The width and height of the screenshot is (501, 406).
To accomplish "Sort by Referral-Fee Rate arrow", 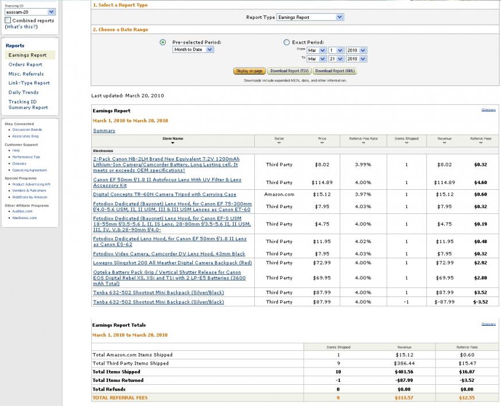I will coord(363,143).
